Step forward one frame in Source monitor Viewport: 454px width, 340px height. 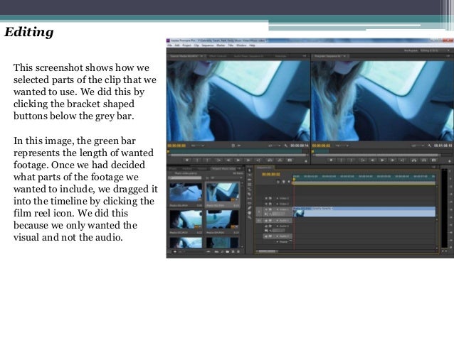tap(248, 160)
